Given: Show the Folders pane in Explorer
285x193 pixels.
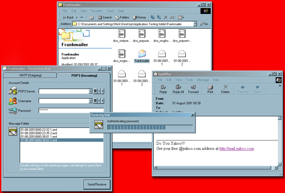Looking at the screenshot, I should coord(122,17).
